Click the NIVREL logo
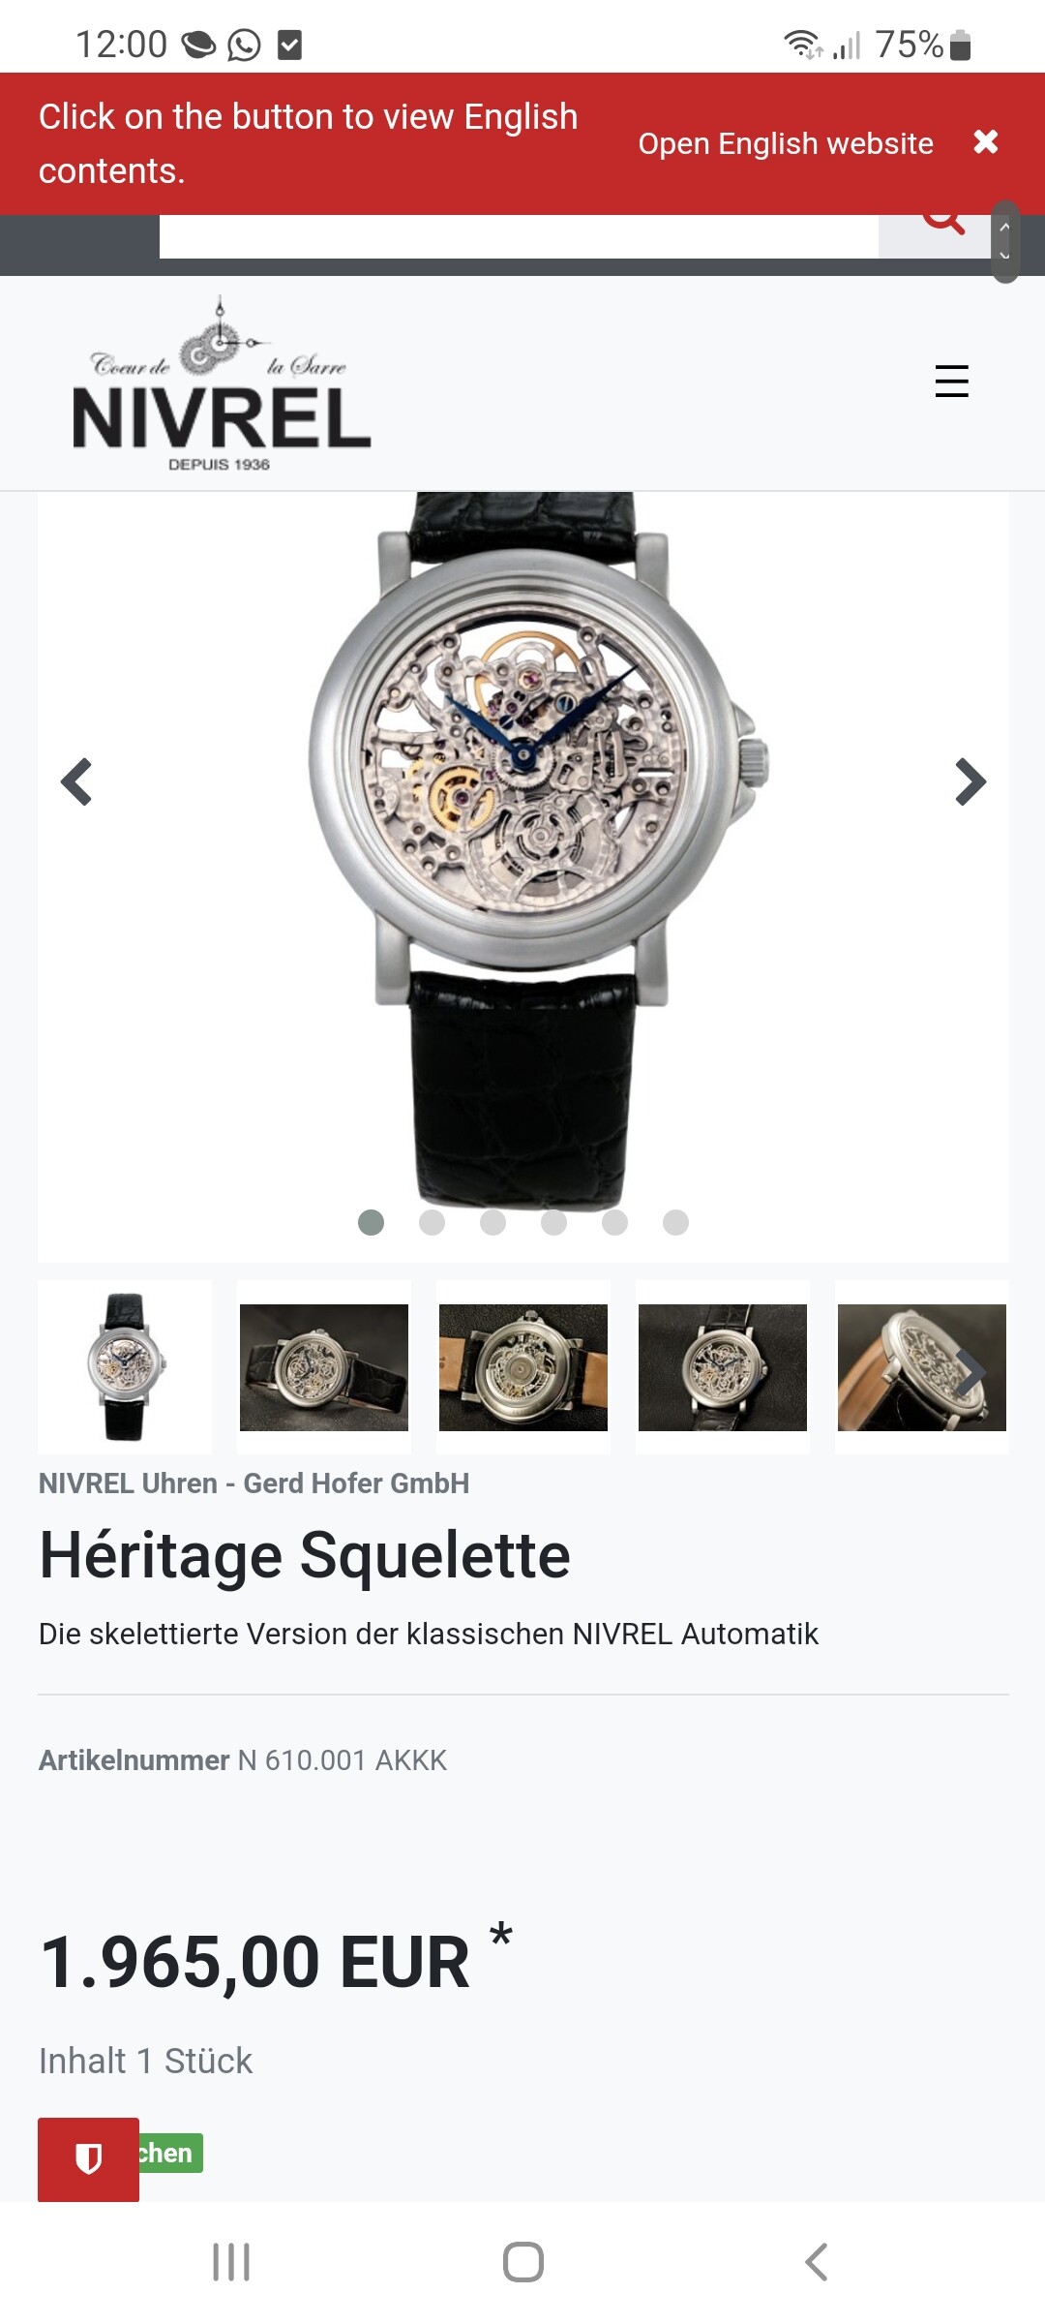The width and height of the screenshot is (1045, 2324). [x=222, y=384]
